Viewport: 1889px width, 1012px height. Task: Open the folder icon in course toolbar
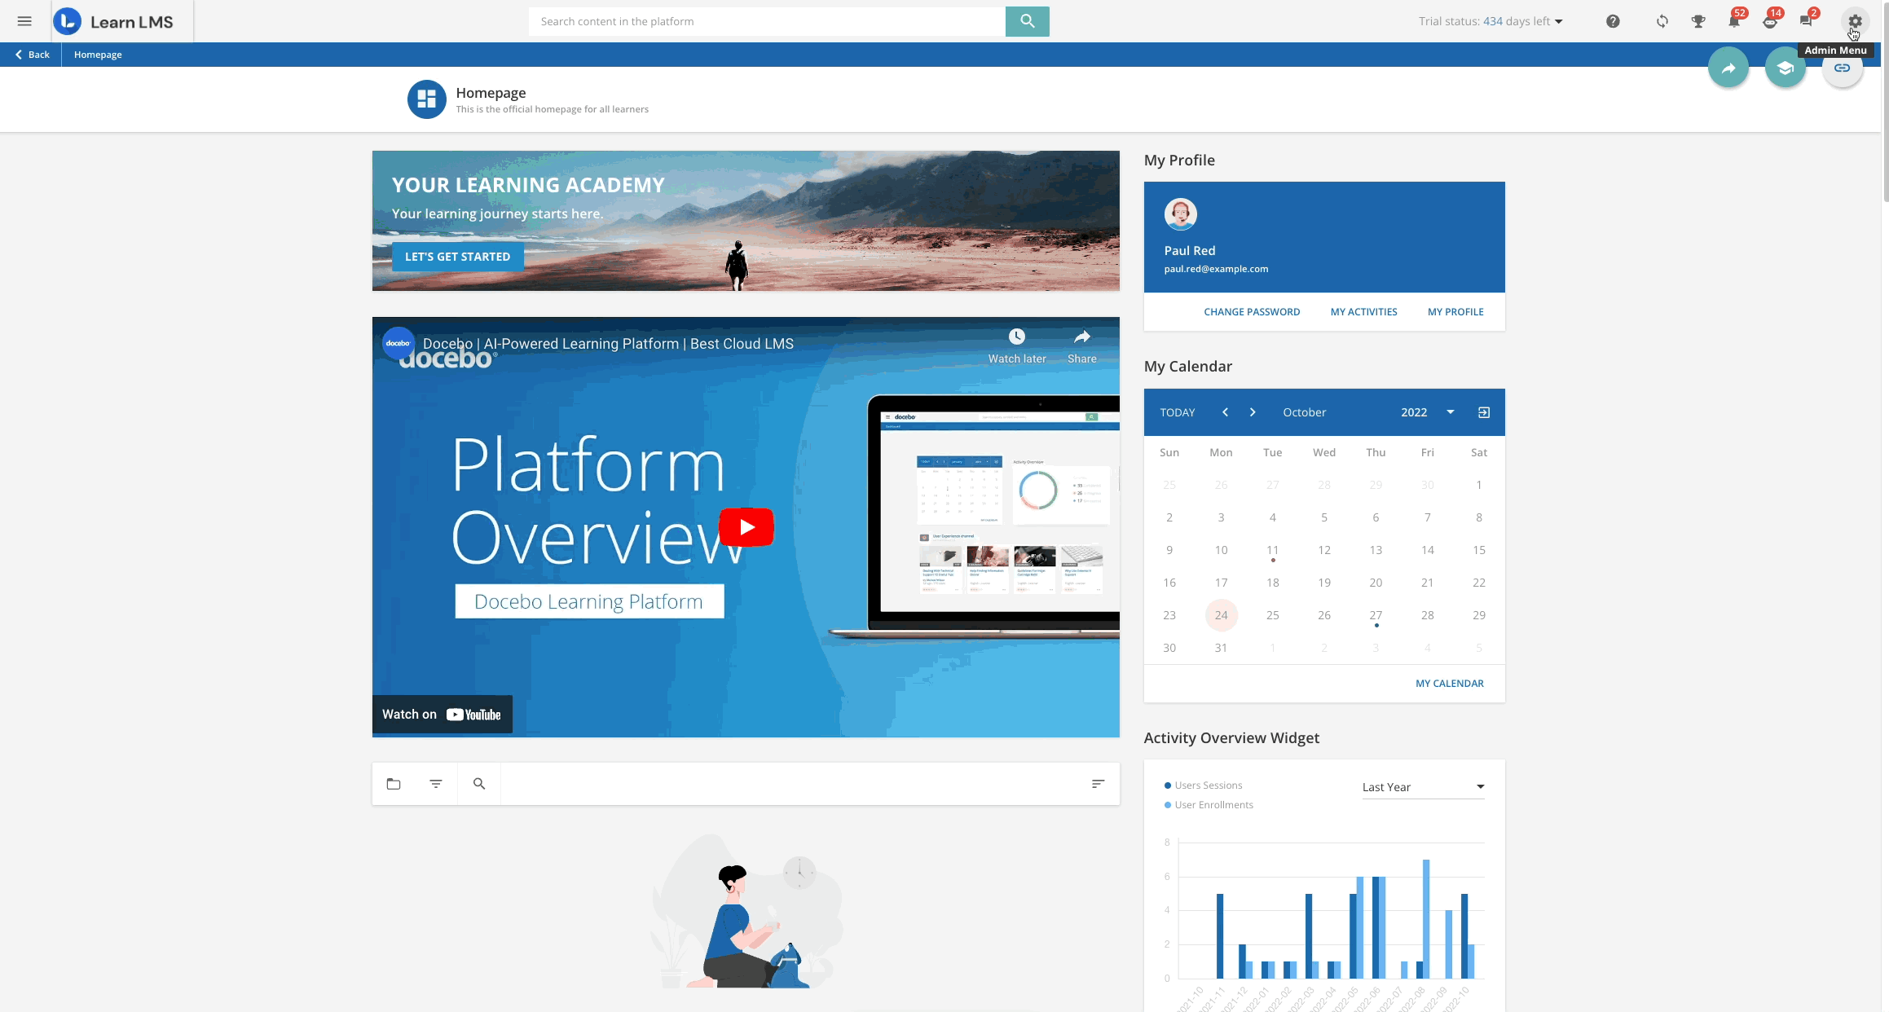[394, 784]
